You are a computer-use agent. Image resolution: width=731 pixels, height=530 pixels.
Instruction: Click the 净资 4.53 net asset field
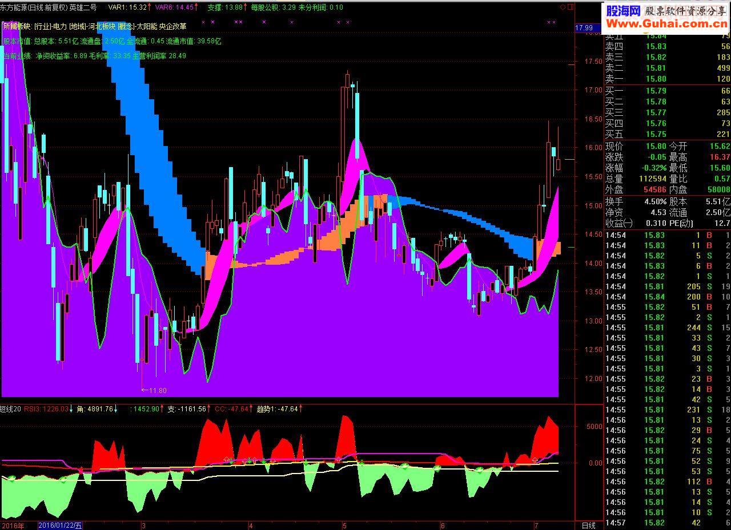click(636, 212)
